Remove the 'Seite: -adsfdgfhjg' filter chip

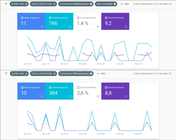(115, 4)
